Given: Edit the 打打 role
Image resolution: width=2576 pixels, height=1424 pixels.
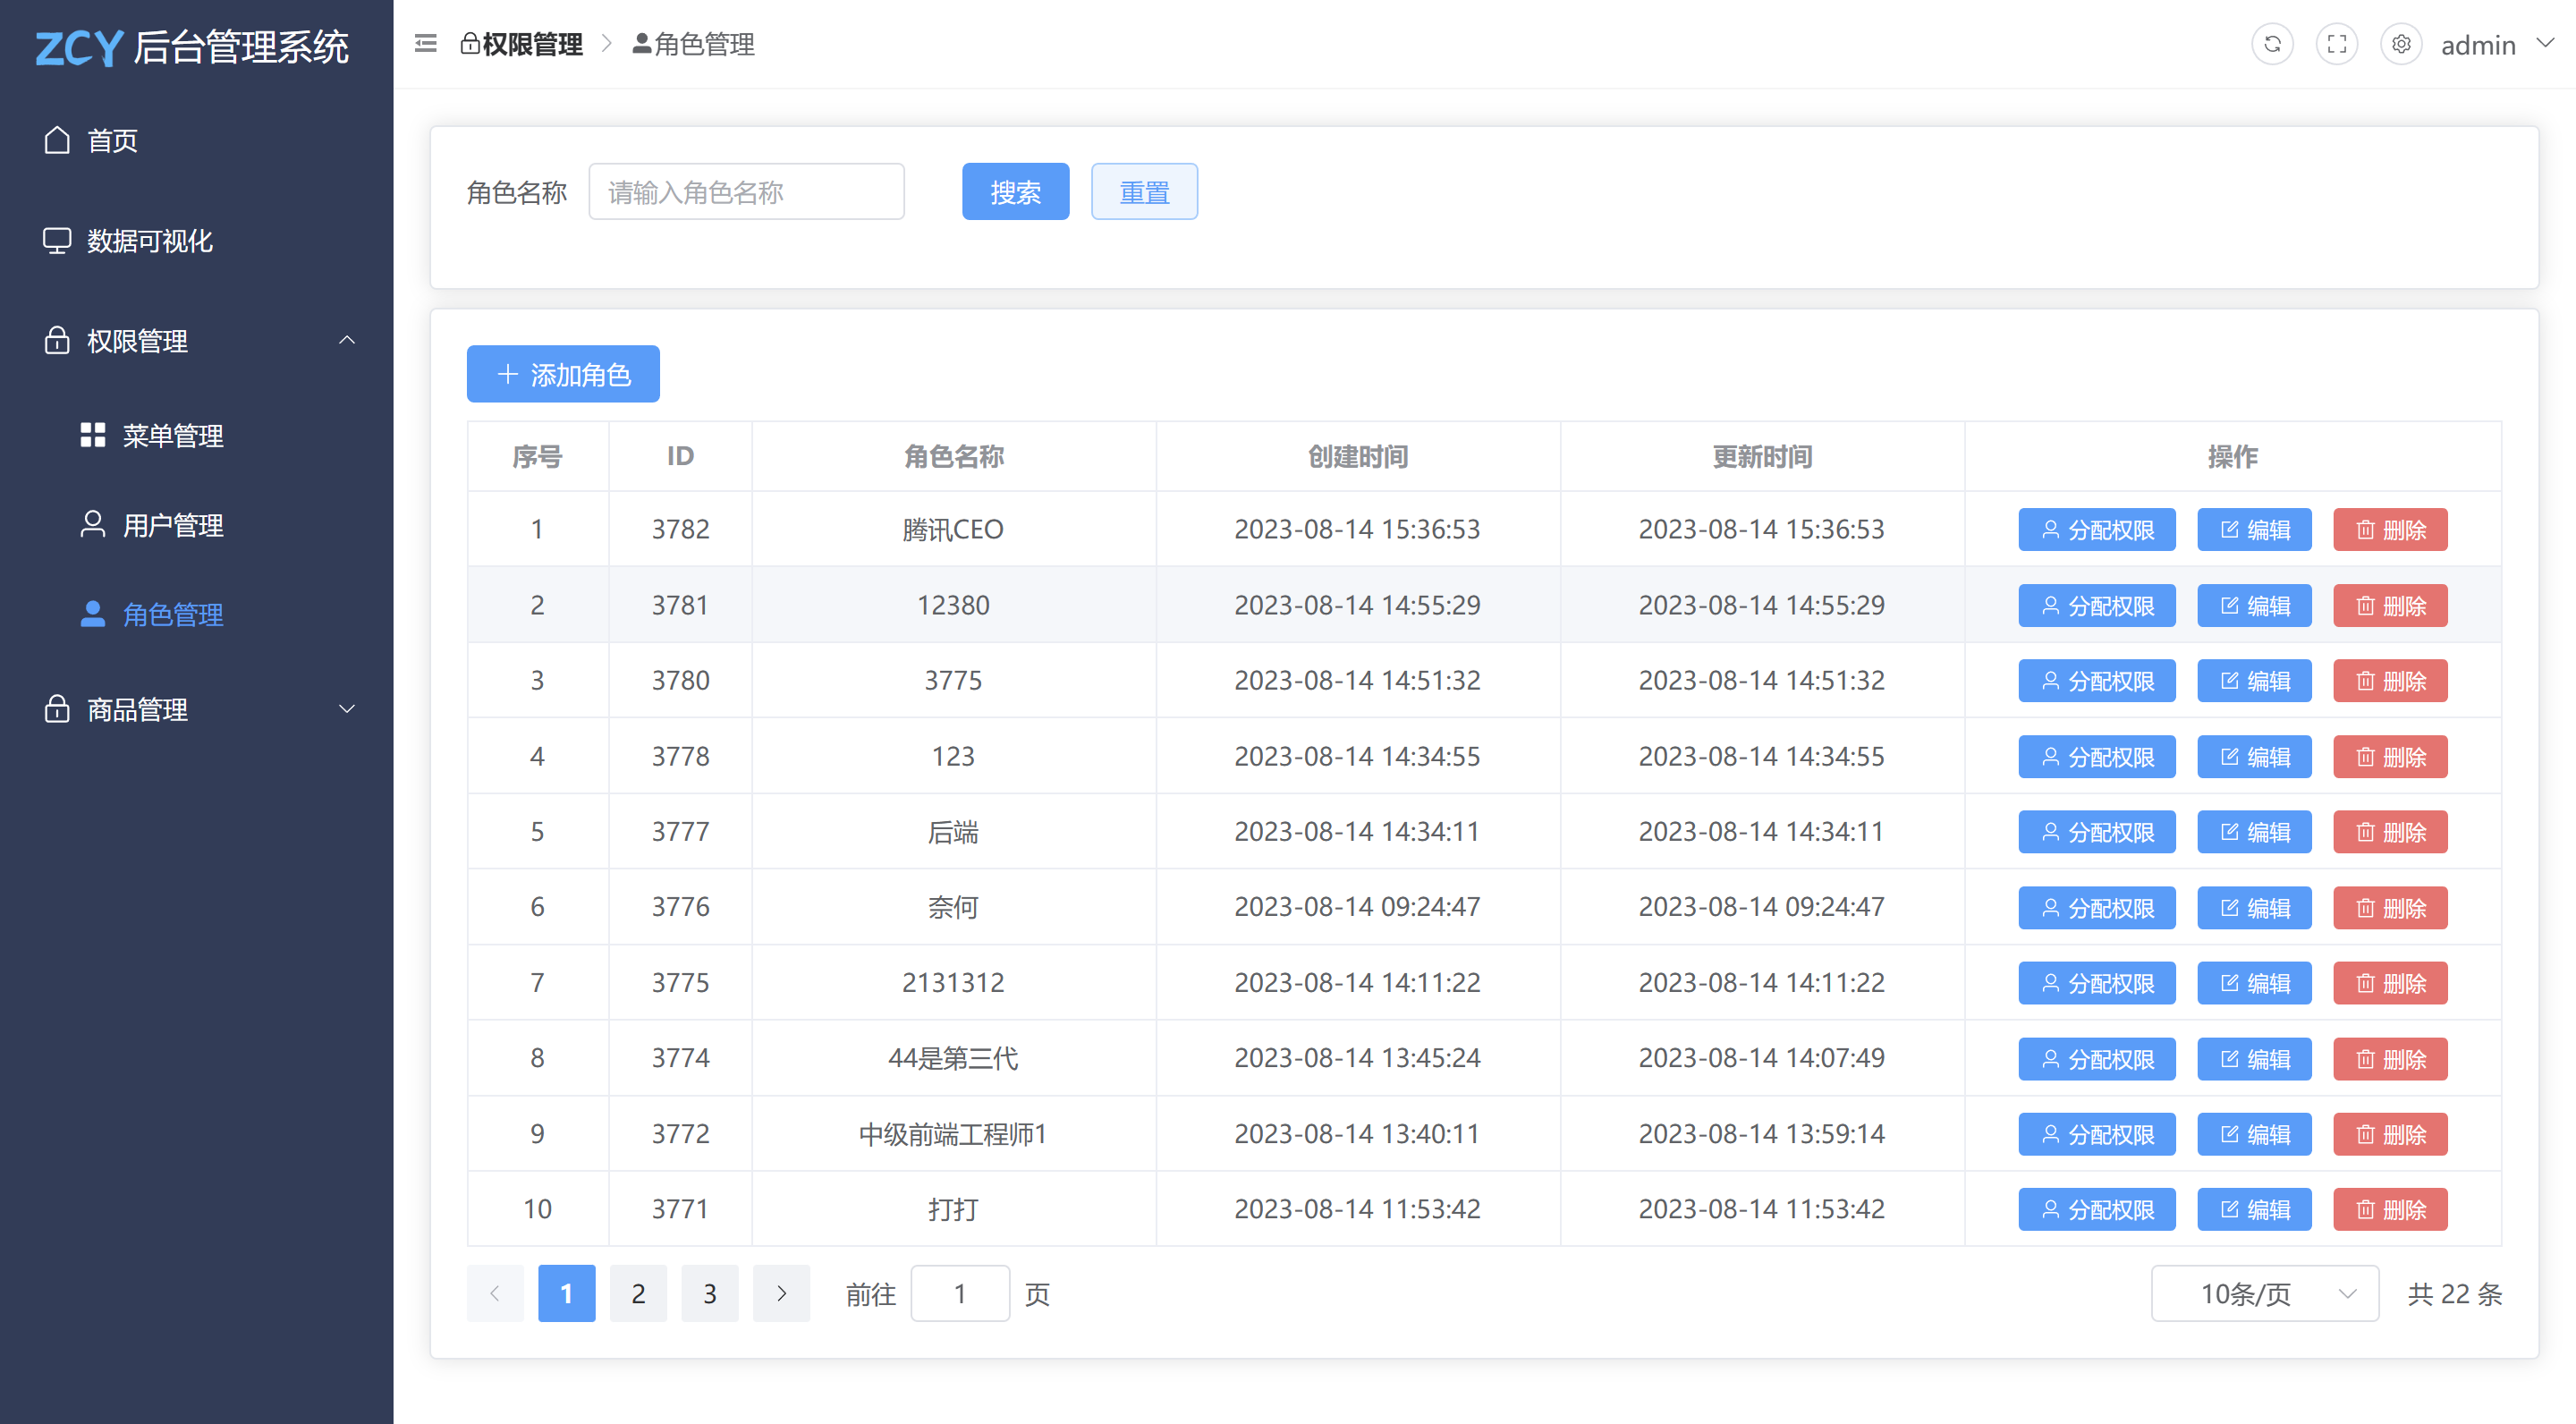Looking at the screenshot, I should pyautogui.click(x=2254, y=1210).
